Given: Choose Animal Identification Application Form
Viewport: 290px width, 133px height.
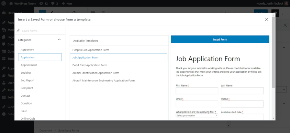Looking at the screenshot, I should pos(96,73).
